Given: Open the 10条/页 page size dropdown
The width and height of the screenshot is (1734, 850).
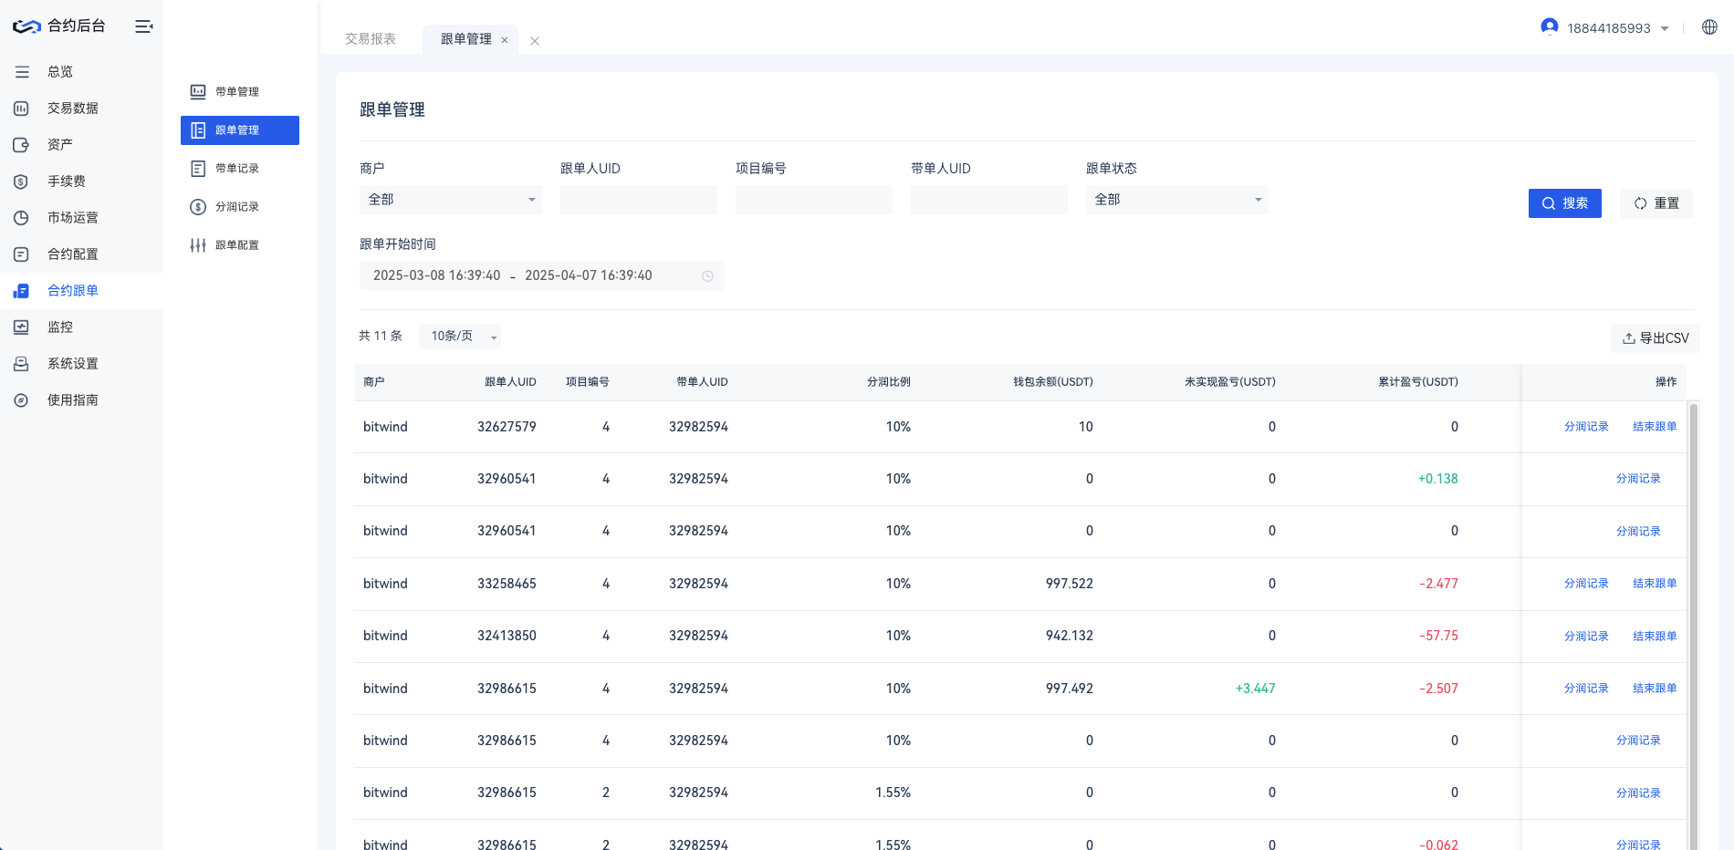Looking at the screenshot, I should click(x=460, y=337).
